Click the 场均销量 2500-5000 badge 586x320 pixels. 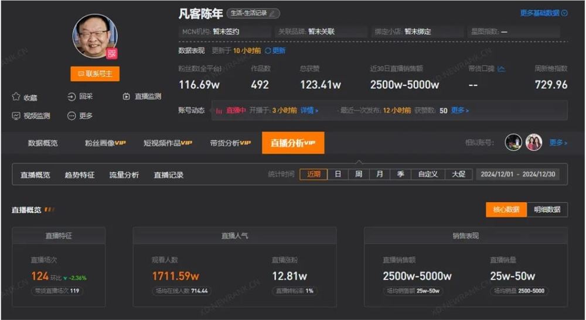coord(519,291)
